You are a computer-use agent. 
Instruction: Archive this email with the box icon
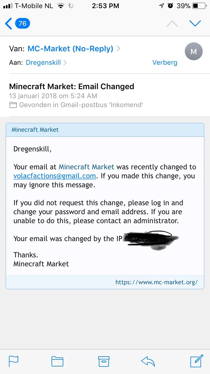(x=104, y=361)
